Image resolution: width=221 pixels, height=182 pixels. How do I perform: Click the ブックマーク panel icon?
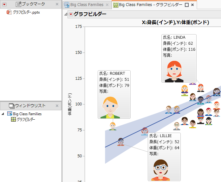tap(18, 4)
